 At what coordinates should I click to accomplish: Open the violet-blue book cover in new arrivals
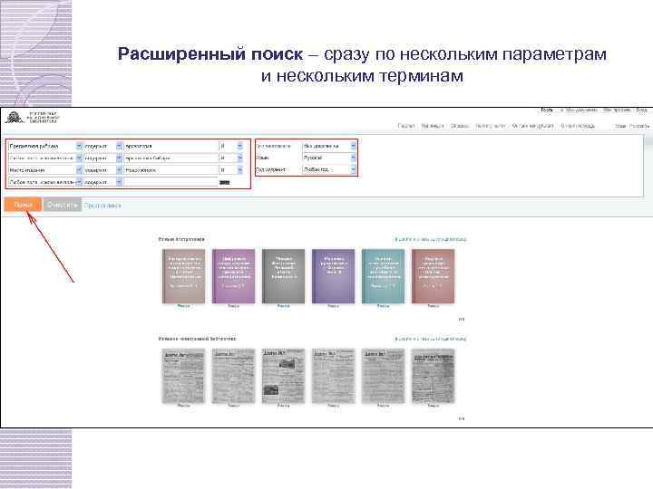[x=333, y=276]
